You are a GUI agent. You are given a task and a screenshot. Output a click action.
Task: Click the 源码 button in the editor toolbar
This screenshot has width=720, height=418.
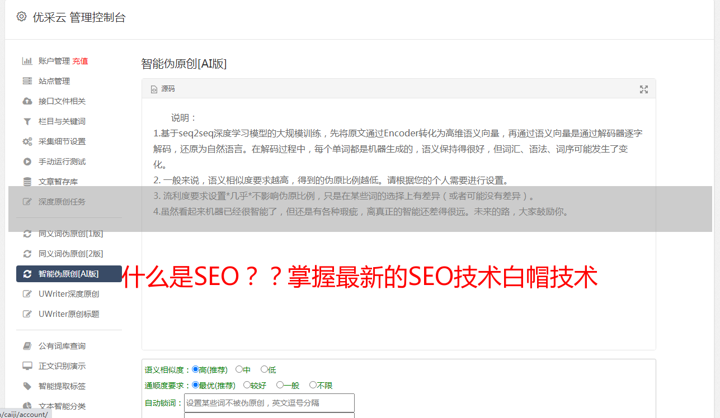tap(163, 89)
